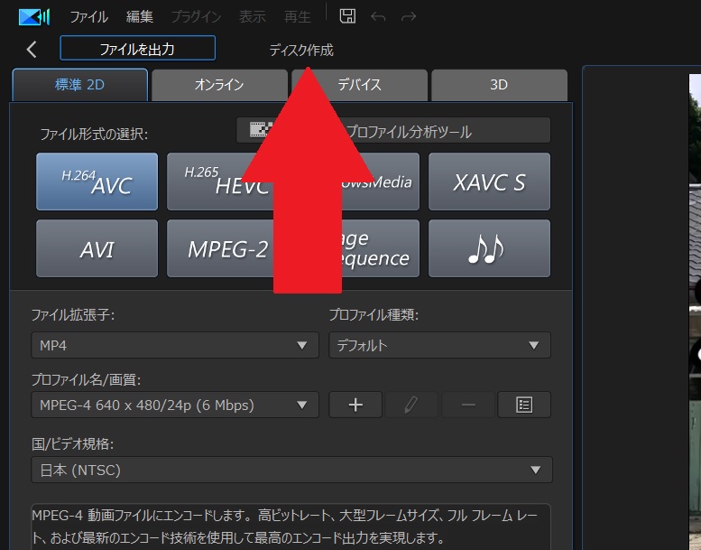The image size is (701, 550).
Task: Open profile details list icon
Action: [524, 405]
